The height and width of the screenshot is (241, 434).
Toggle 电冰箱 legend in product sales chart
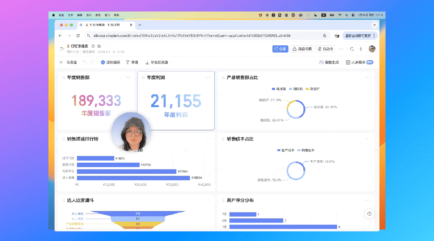(x=279, y=89)
